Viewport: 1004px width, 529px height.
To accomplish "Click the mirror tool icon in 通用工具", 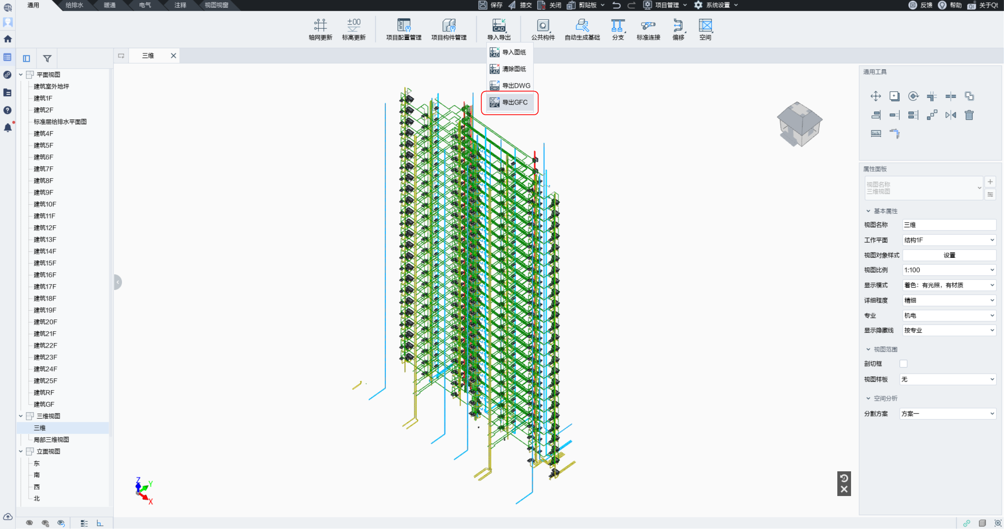I will pos(950,115).
